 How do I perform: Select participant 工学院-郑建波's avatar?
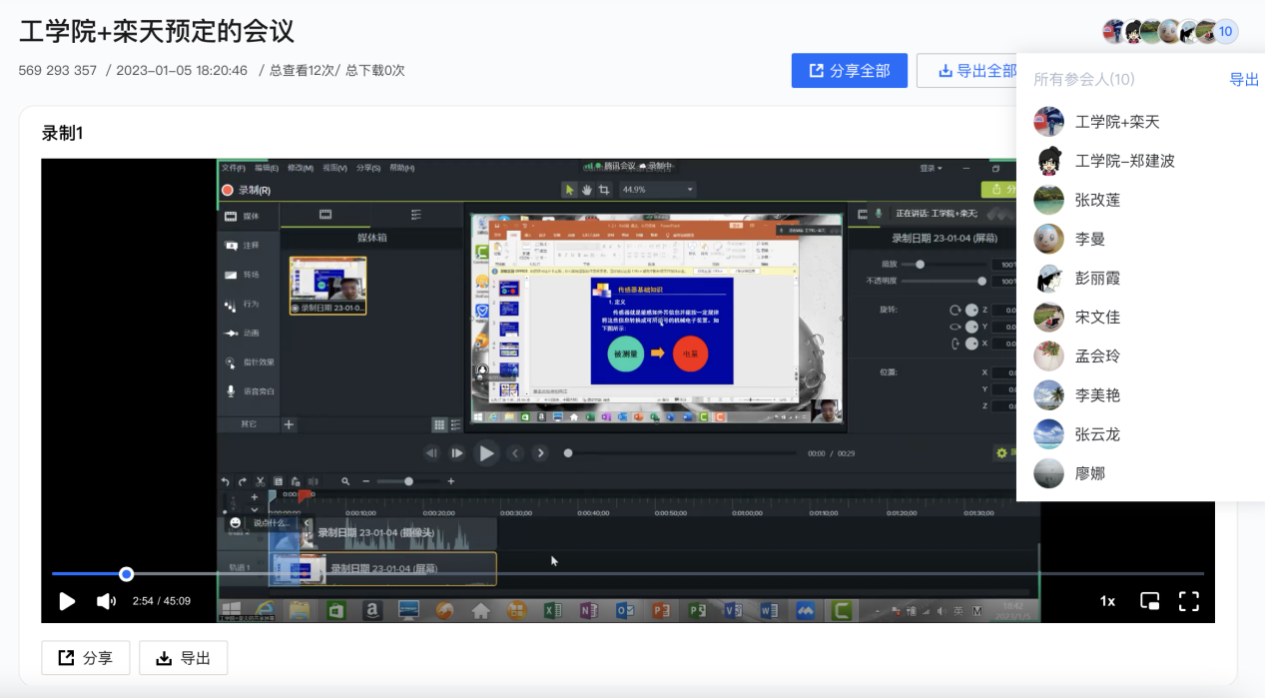tap(1048, 161)
